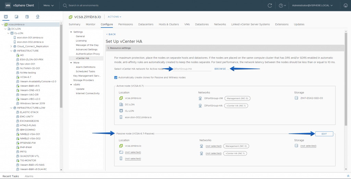Click the VCSA-6.7 virtual machine icon
The height and width of the screenshot is (179, 351).
click(18, 77)
